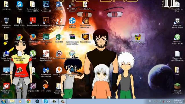Viewport: 185px width, 104px height.
Task: Launch Google Chrome from desktop
Action: (x=20, y=38)
